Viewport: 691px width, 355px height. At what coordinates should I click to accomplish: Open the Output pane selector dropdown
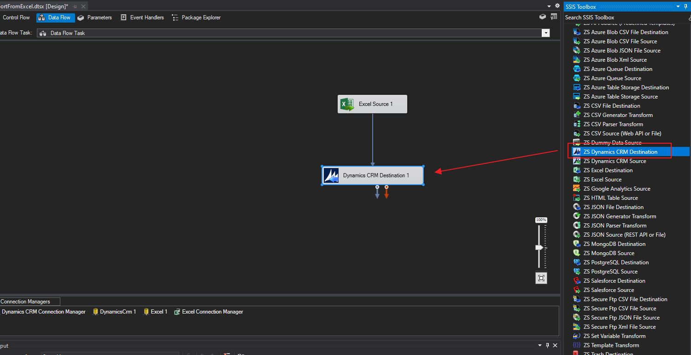pos(539,345)
